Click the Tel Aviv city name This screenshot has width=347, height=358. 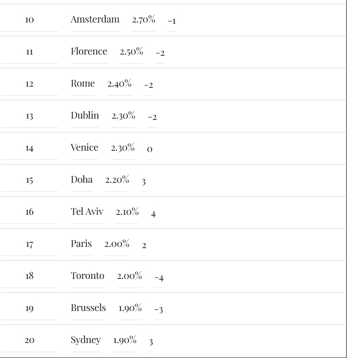(x=87, y=211)
